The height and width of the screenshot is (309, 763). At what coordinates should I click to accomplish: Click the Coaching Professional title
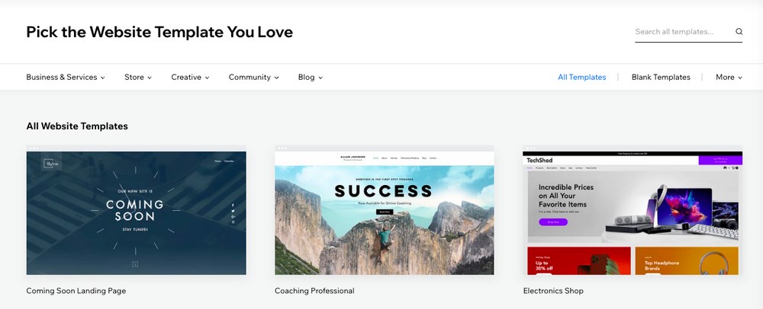pos(314,291)
